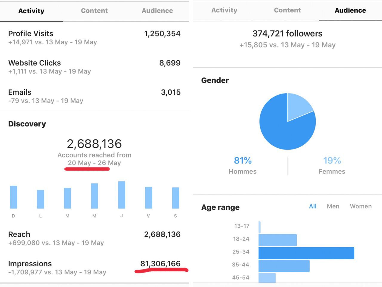Select Activity tab in right panel

224,10
